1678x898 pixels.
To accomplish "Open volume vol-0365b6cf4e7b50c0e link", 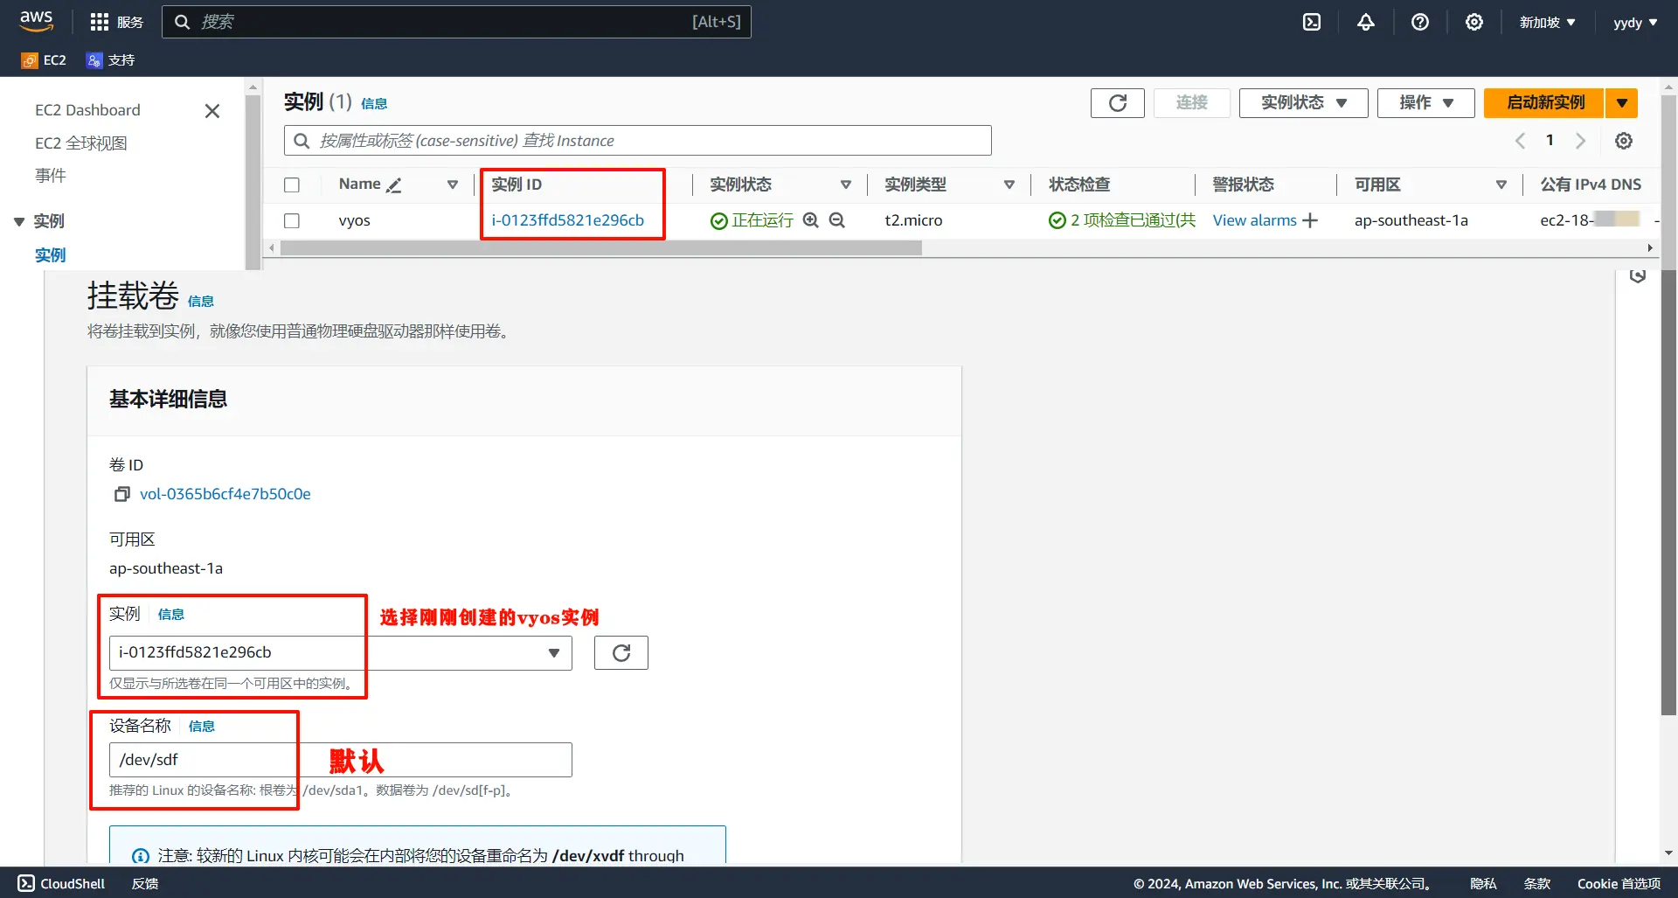I will 225,494.
